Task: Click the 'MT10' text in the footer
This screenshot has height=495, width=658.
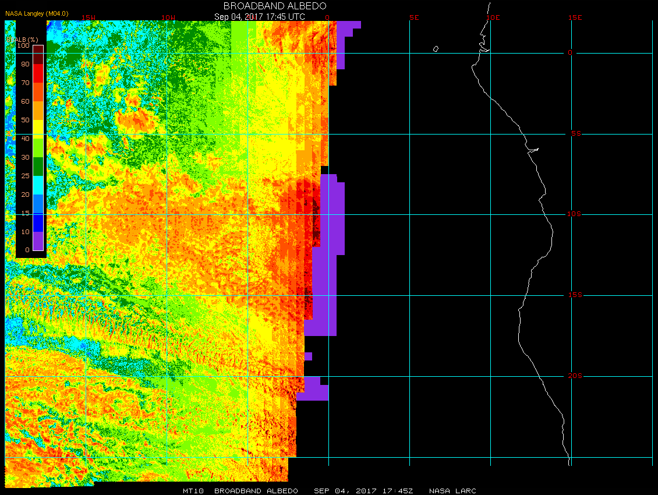Action: click(193, 491)
